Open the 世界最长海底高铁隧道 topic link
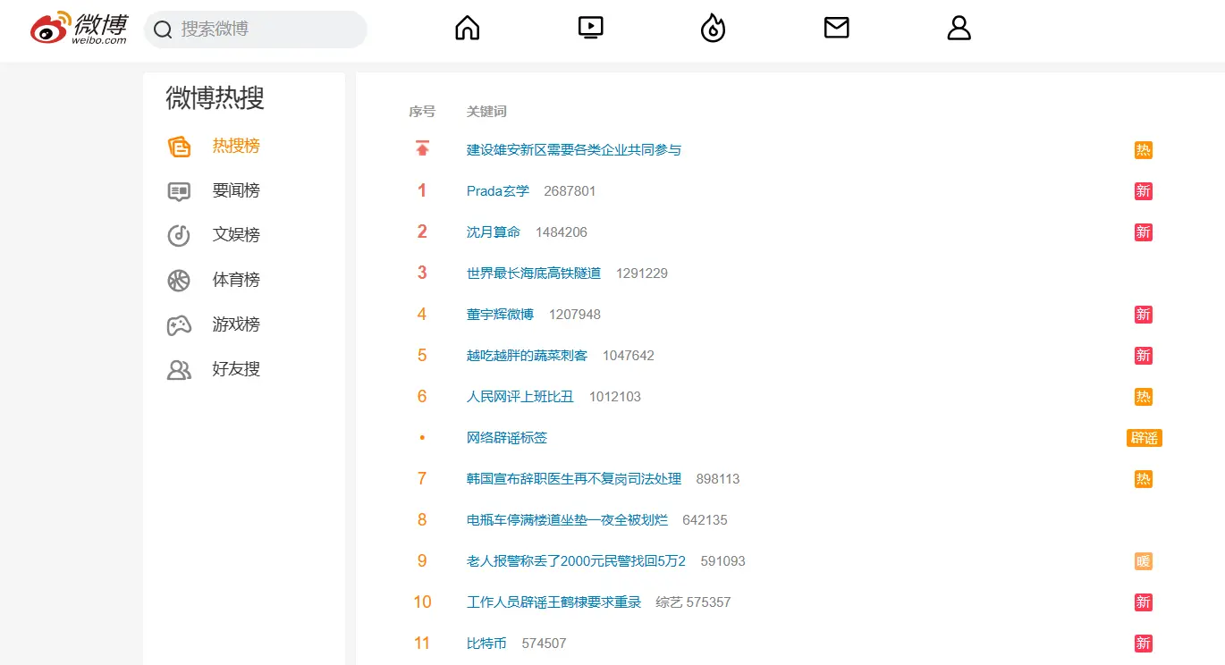The image size is (1225, 665). (x=532, y=273)
